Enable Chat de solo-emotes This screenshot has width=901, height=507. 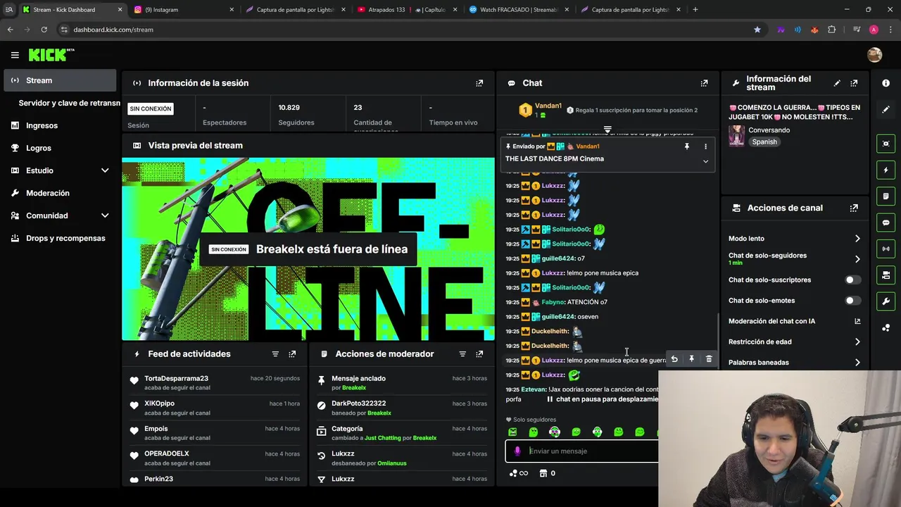[x=852, y=301]
